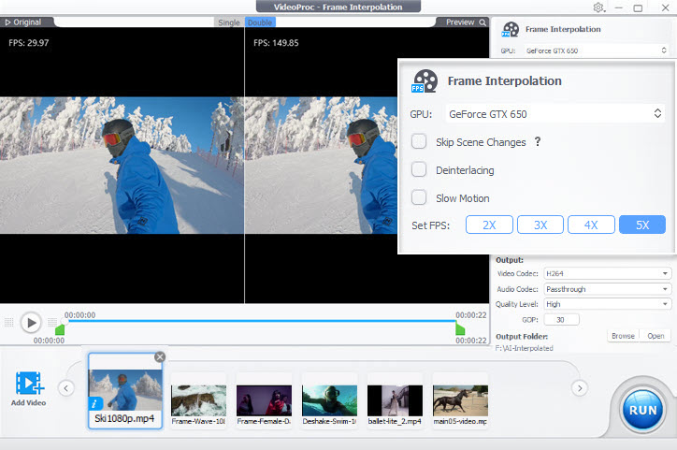Click the Preview magnifier icon

pos(483,22)
